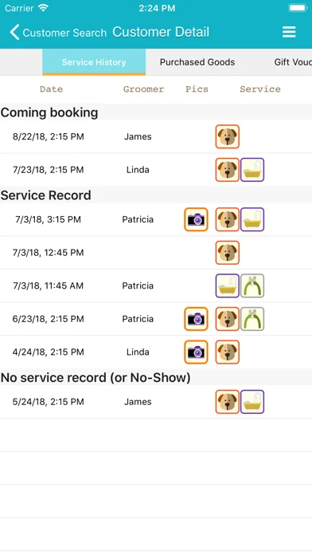Tap the dog icon on the 8/22/18 booking
The image size is (312, 555).
pos(228,136)
